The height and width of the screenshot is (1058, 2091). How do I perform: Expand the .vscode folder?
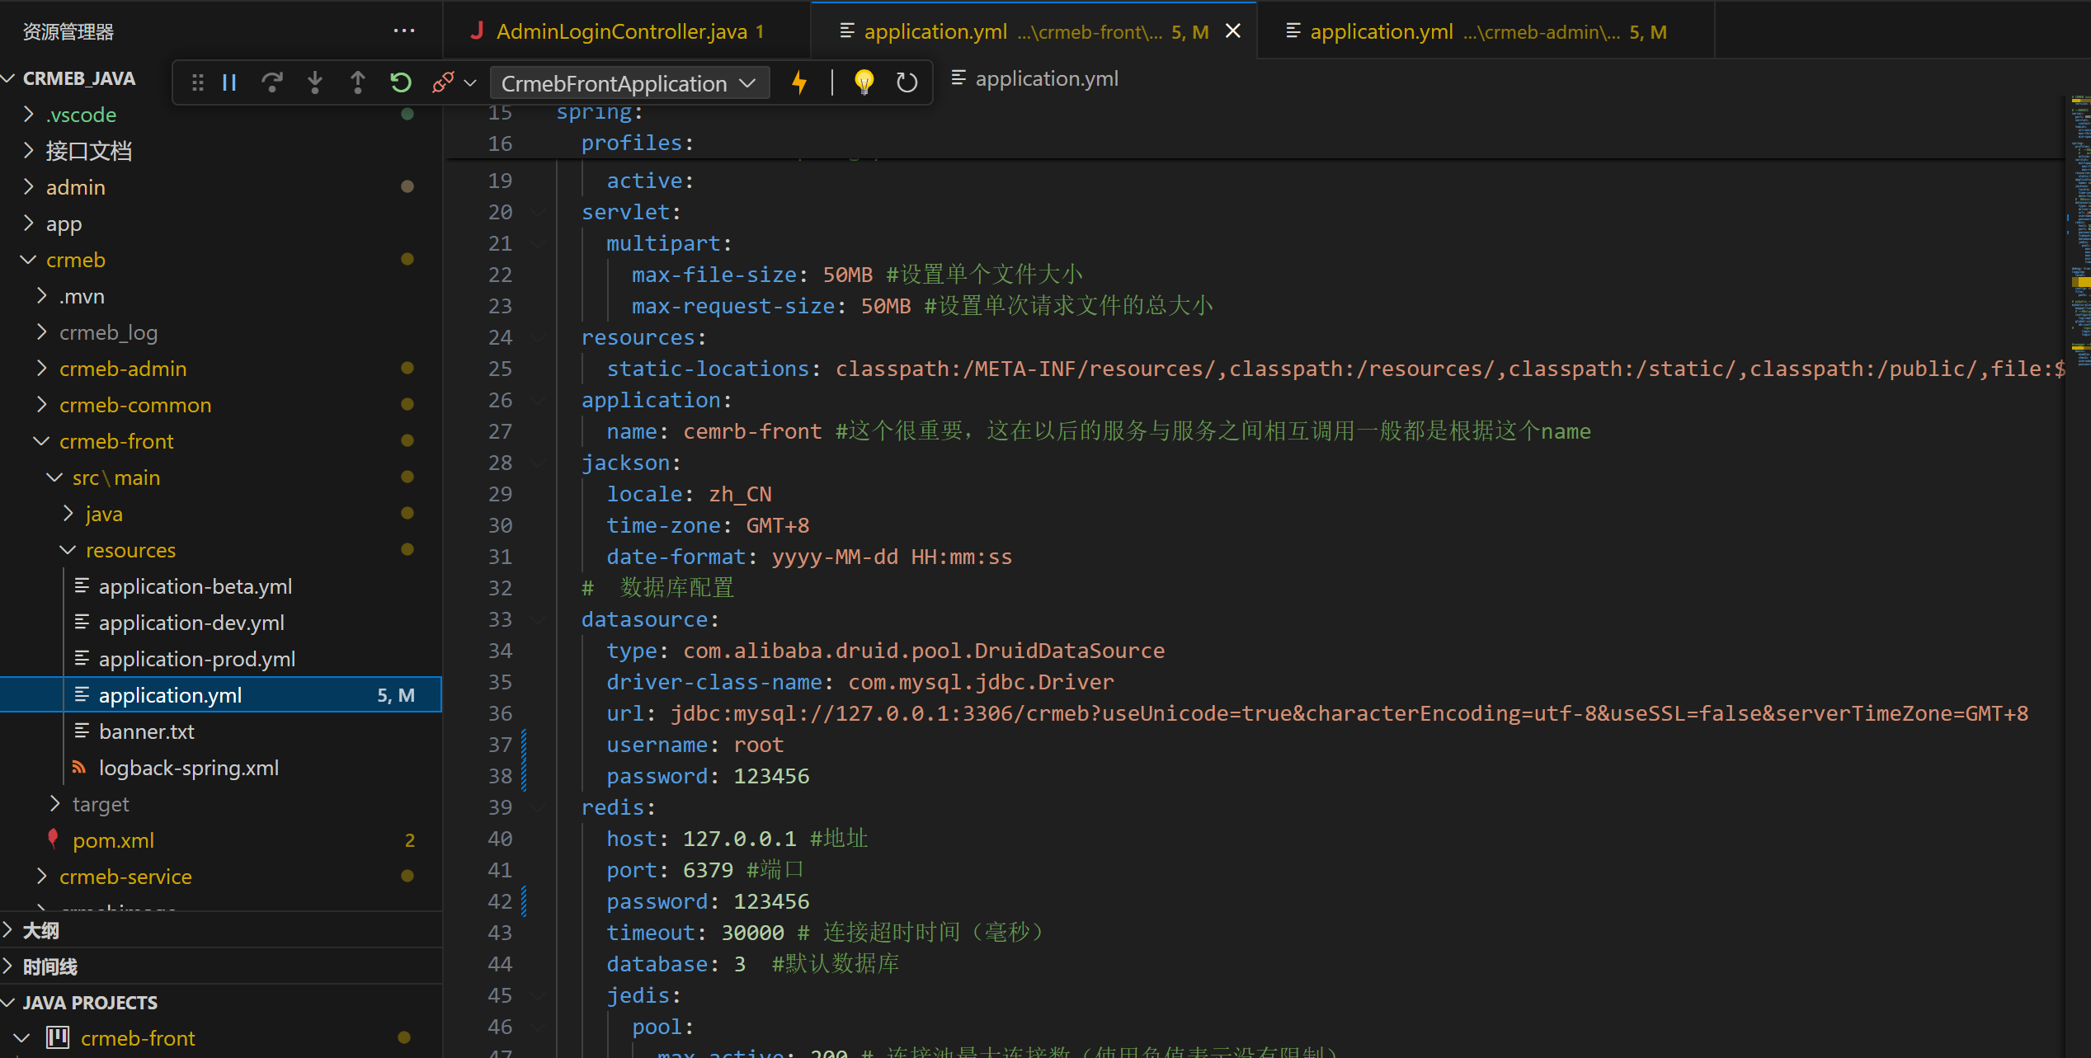tap(29, 114)
